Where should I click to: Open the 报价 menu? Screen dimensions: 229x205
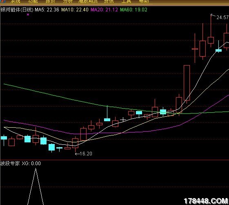(51, 1)
